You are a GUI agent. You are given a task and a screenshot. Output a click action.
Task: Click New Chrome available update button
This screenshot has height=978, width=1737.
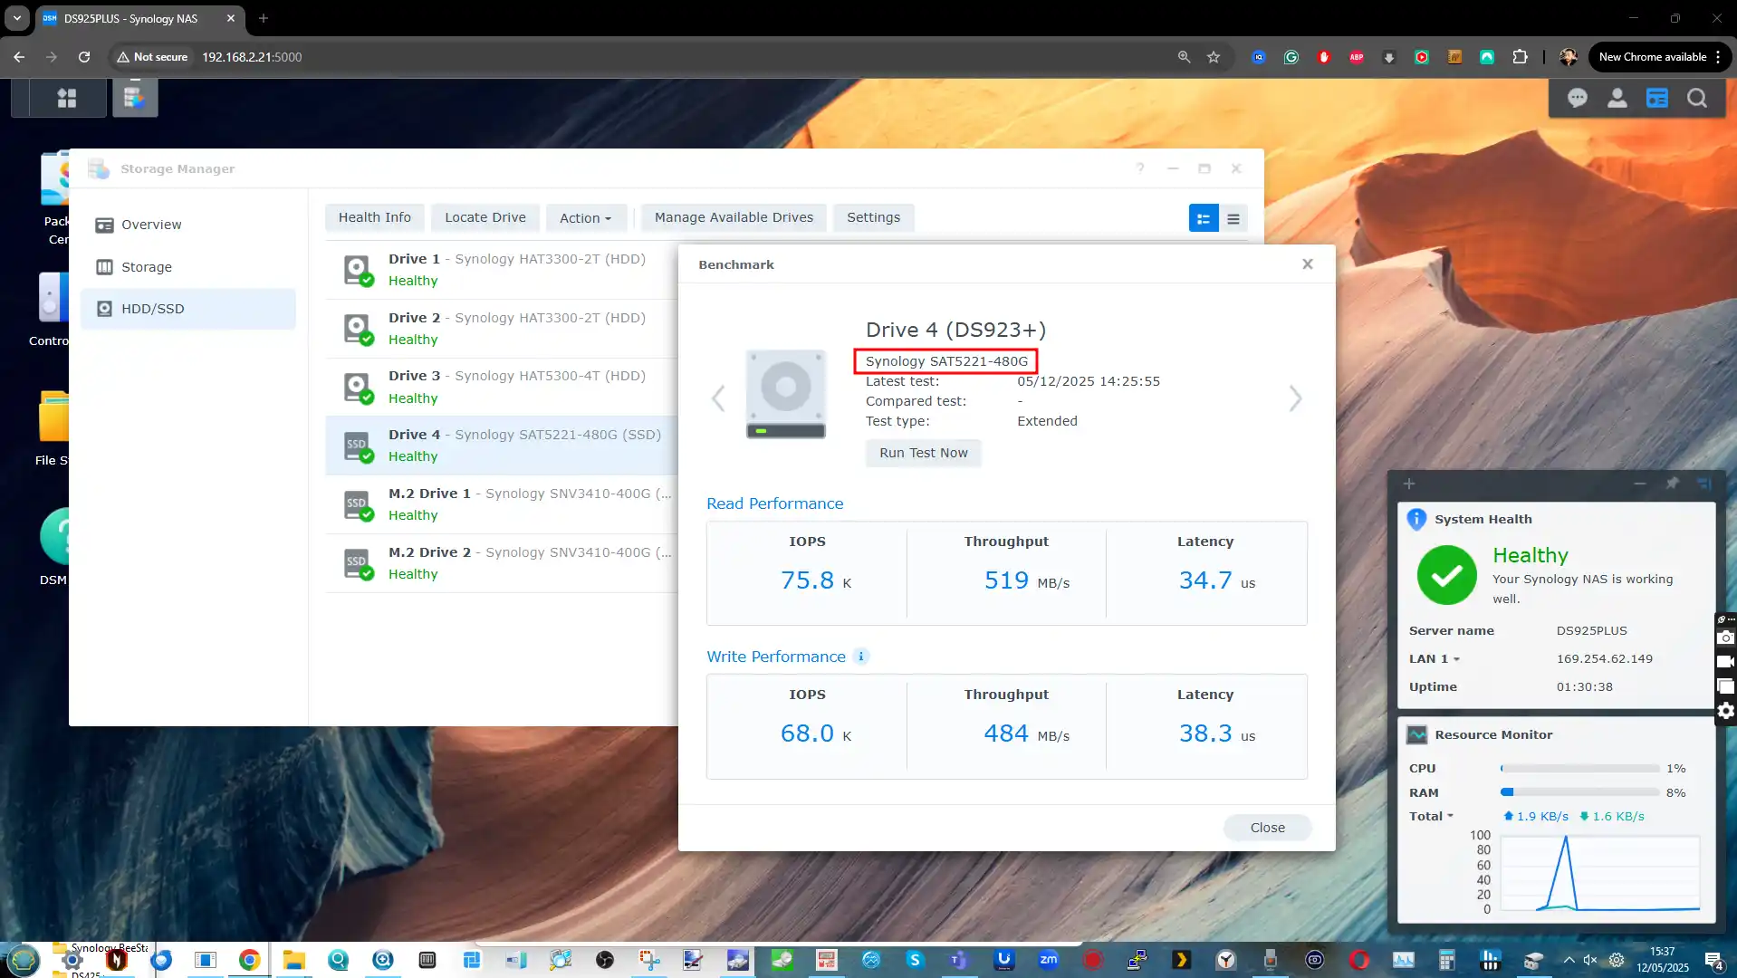coord(1659,57)
